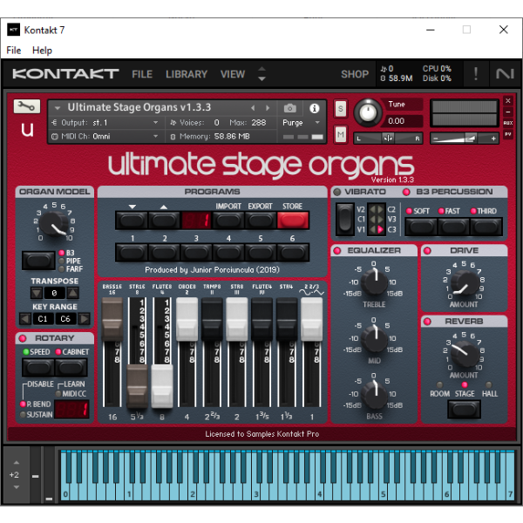Image resolution: width=523 pixels, height=523 pixels.
Task: Shift keyboard octave up
Action: tap(17, 463)
